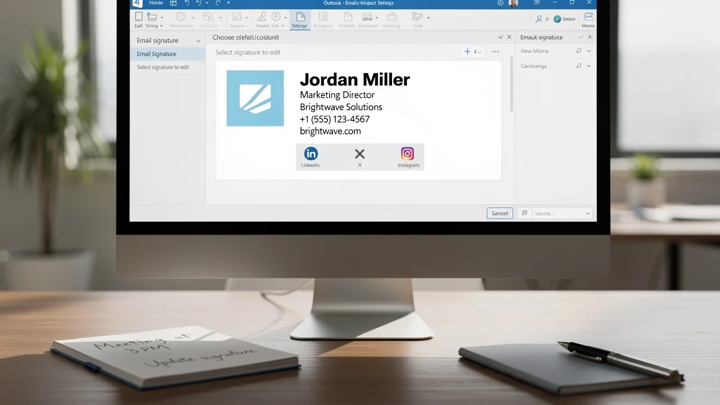
Task: Click the search magnifier in ribbon
Action: coord(538,19)
